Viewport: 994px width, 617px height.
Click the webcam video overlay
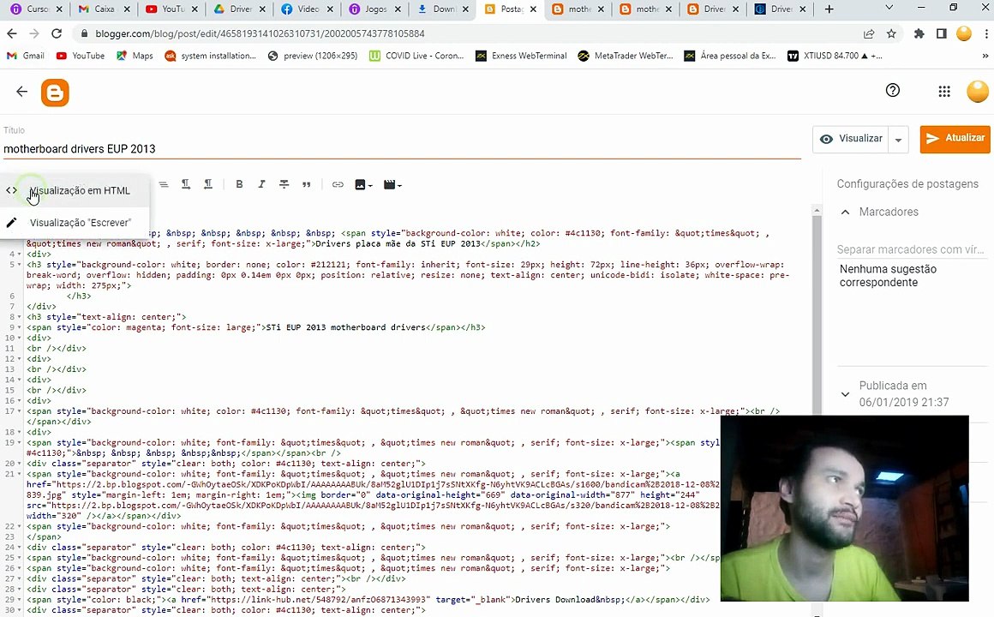844,508
